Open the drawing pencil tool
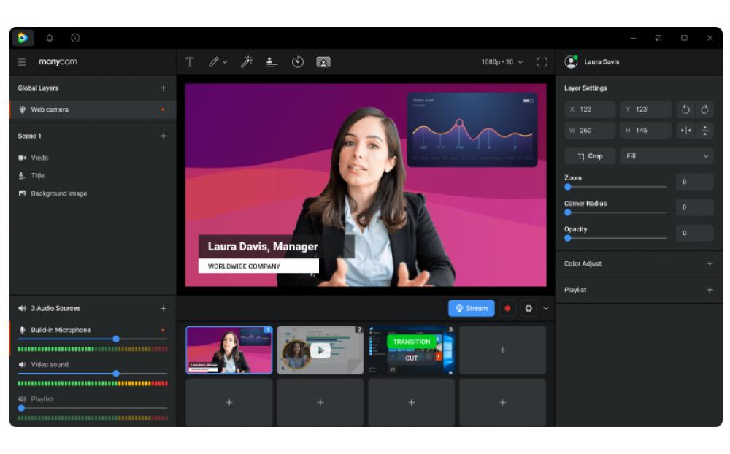This screenshot has height=454, width=730. coord(214,62)
